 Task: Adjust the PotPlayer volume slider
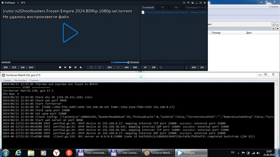click(121, 62)
